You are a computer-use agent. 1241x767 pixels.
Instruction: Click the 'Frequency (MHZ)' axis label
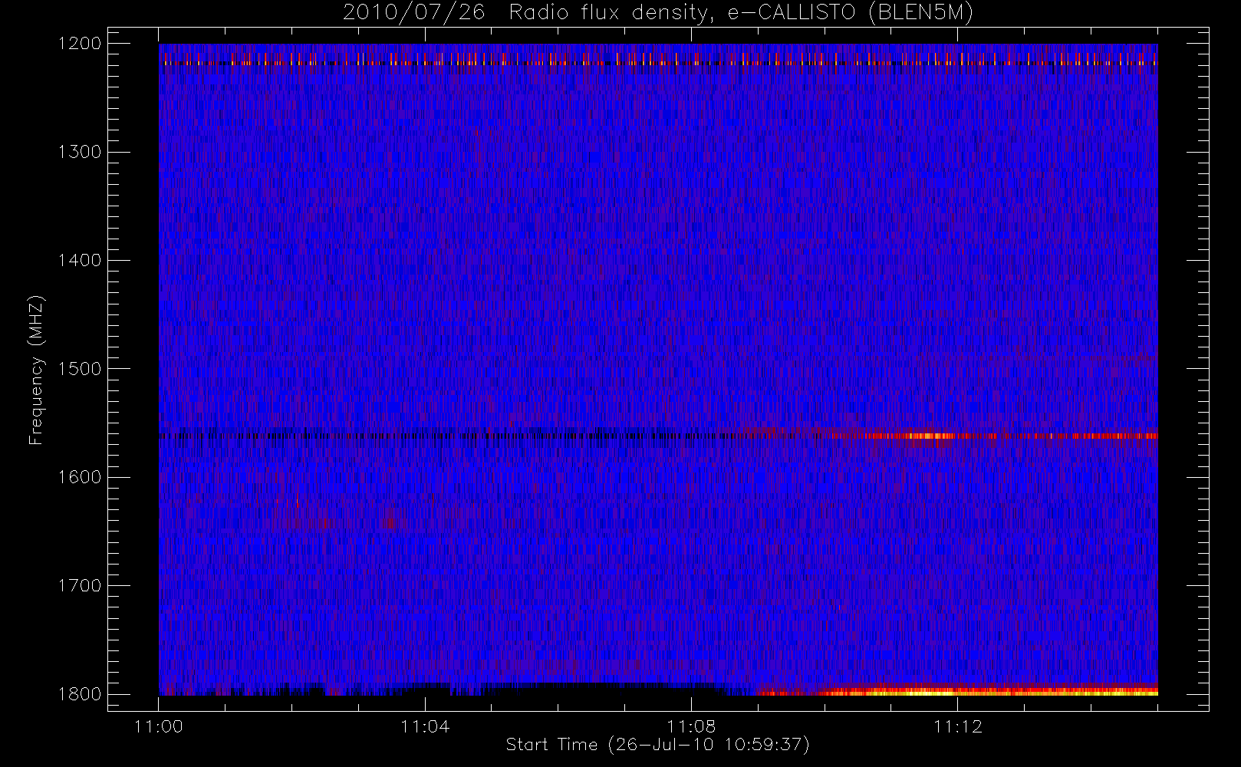click(x=36, y=370)
